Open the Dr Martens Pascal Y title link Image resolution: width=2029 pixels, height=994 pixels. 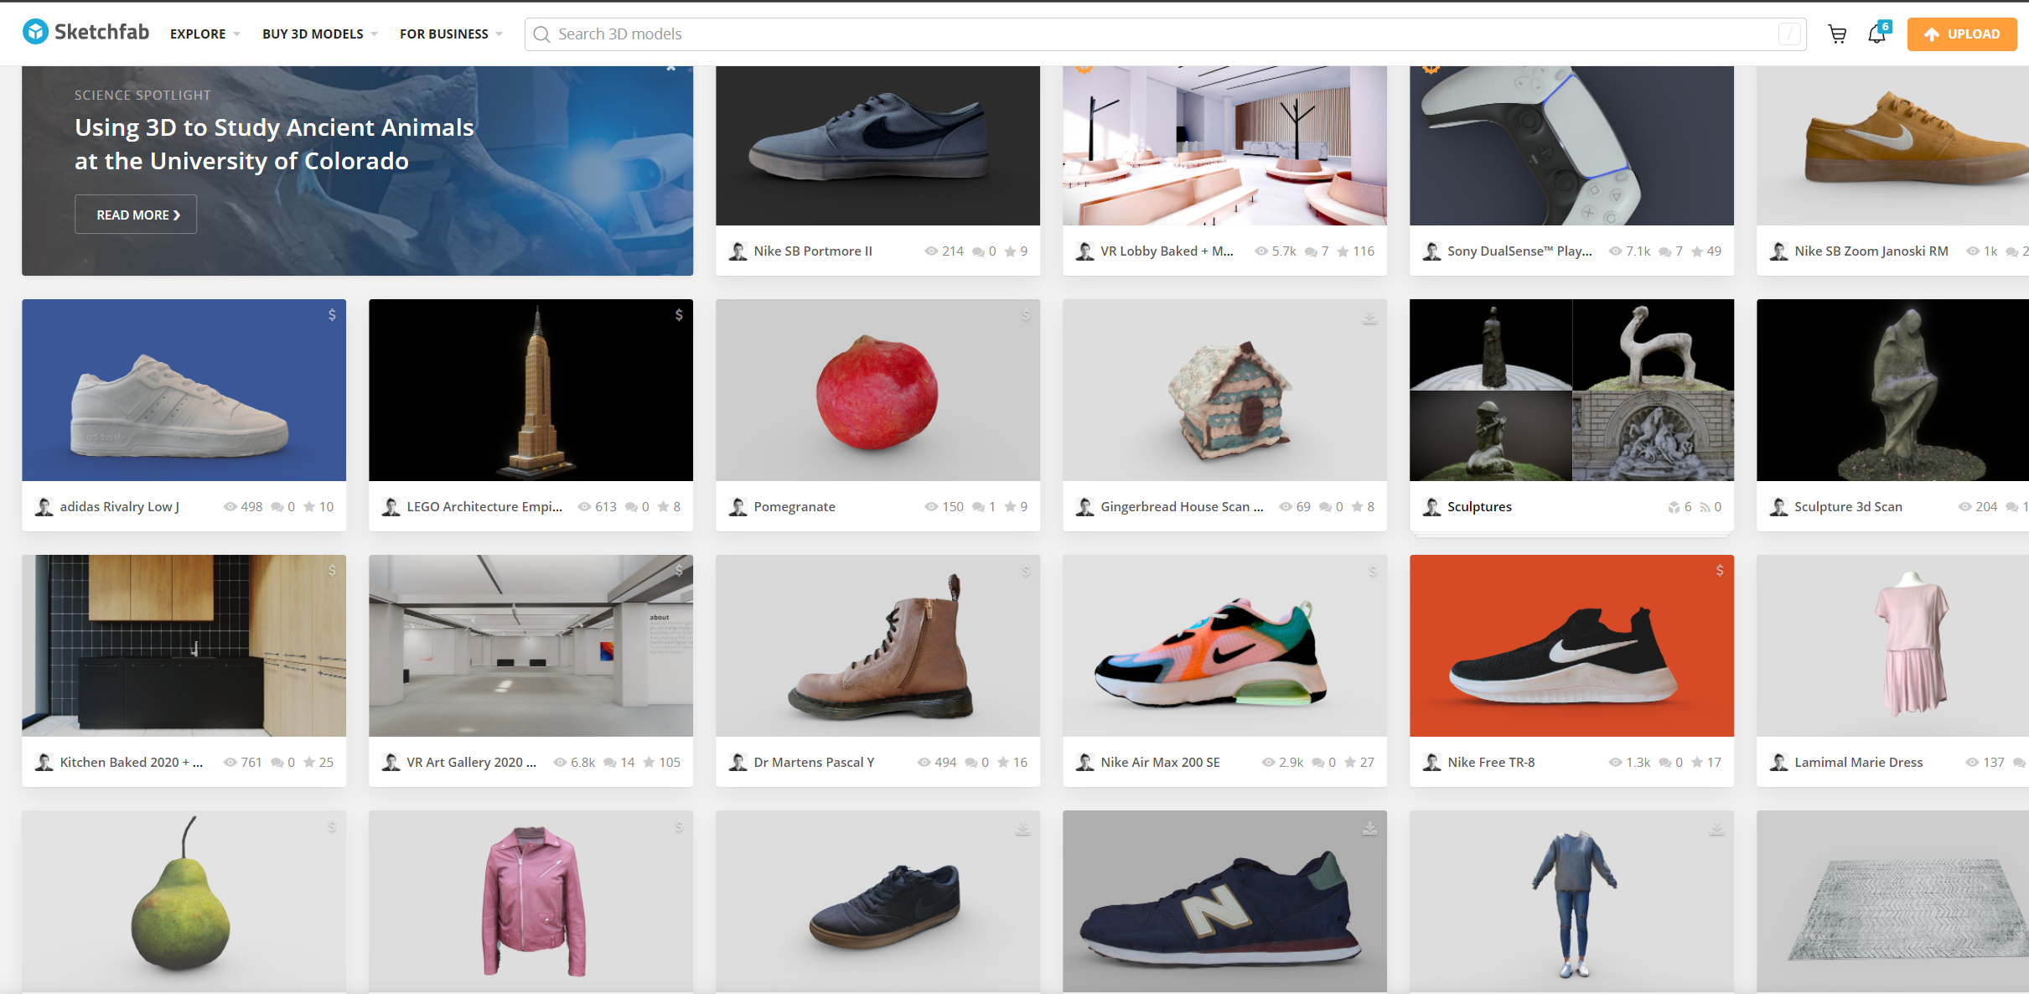click(x=814, y=763)
